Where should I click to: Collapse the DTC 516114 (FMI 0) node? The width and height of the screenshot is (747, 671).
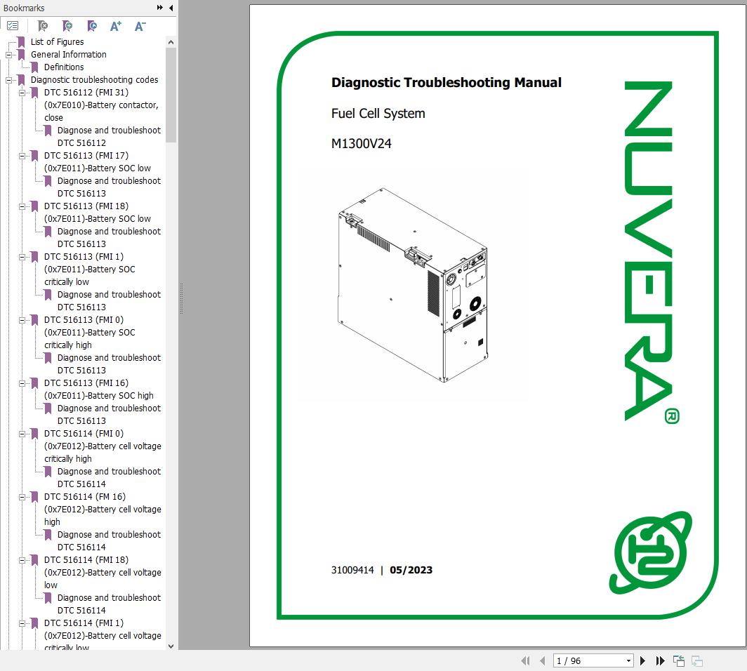tap(22, 434)
